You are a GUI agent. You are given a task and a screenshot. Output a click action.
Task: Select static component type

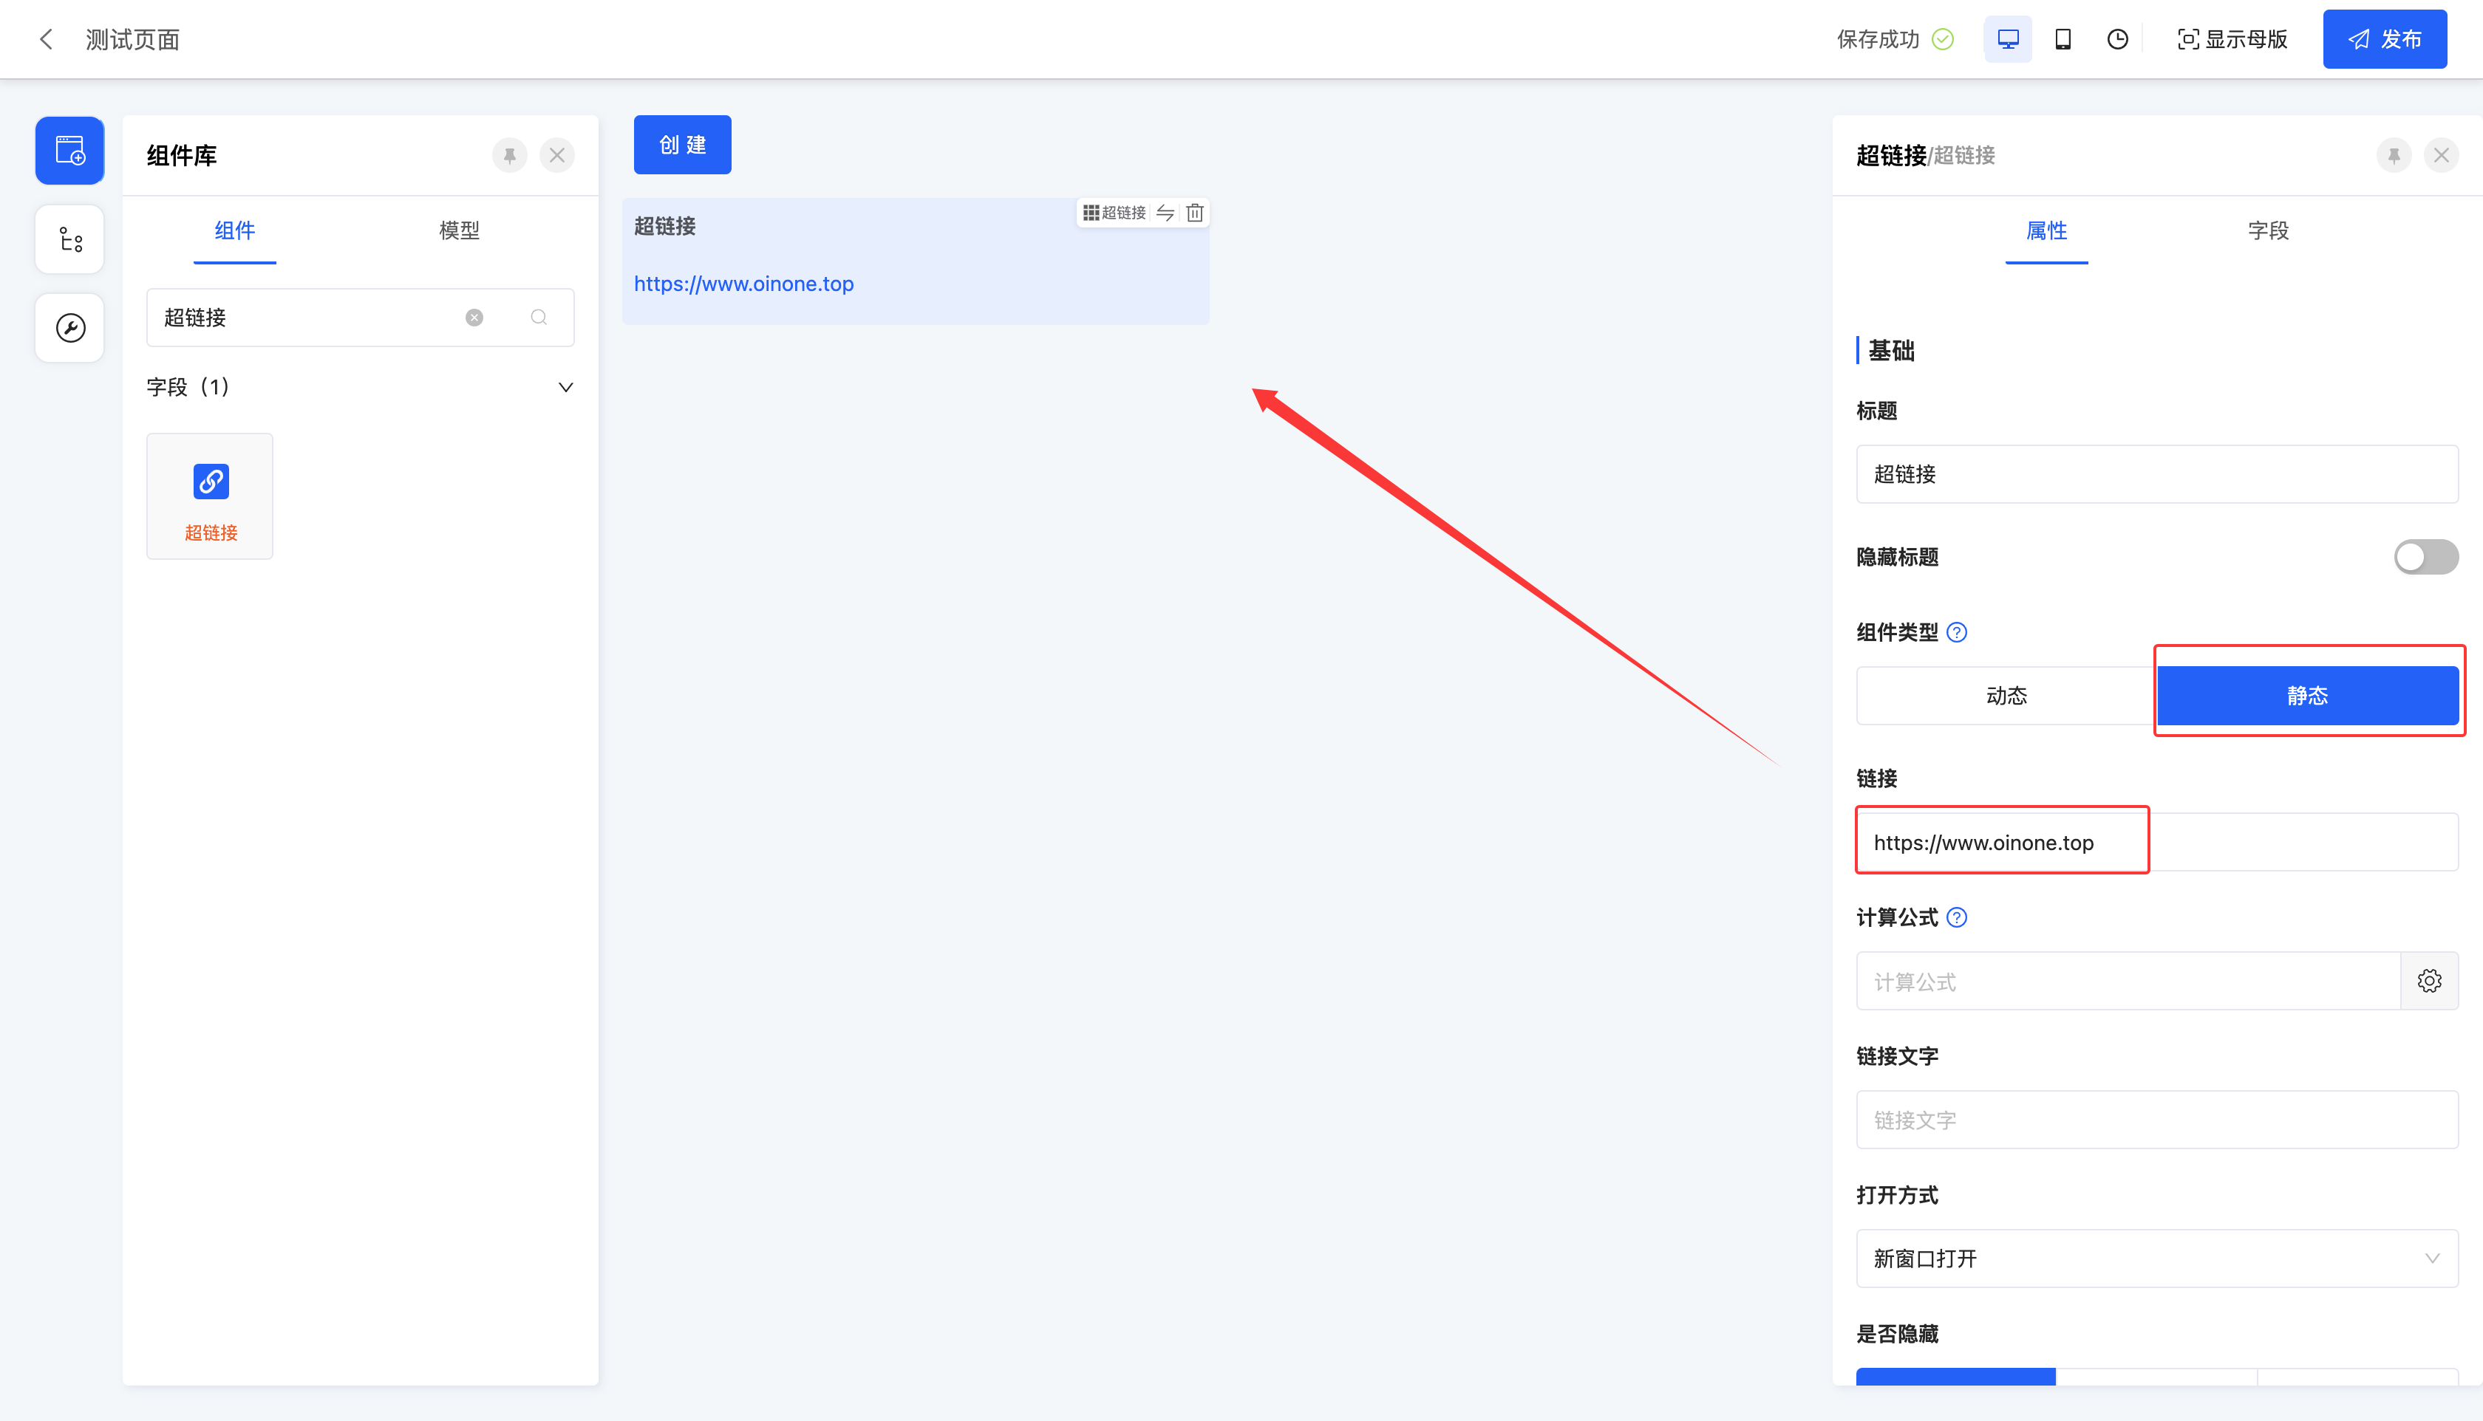[x=2306, y=696]
